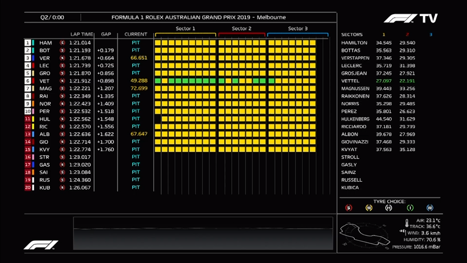Click Bottas gap +0.179
467x263 pixels.
pyautogui.click(x=106, y=50)
